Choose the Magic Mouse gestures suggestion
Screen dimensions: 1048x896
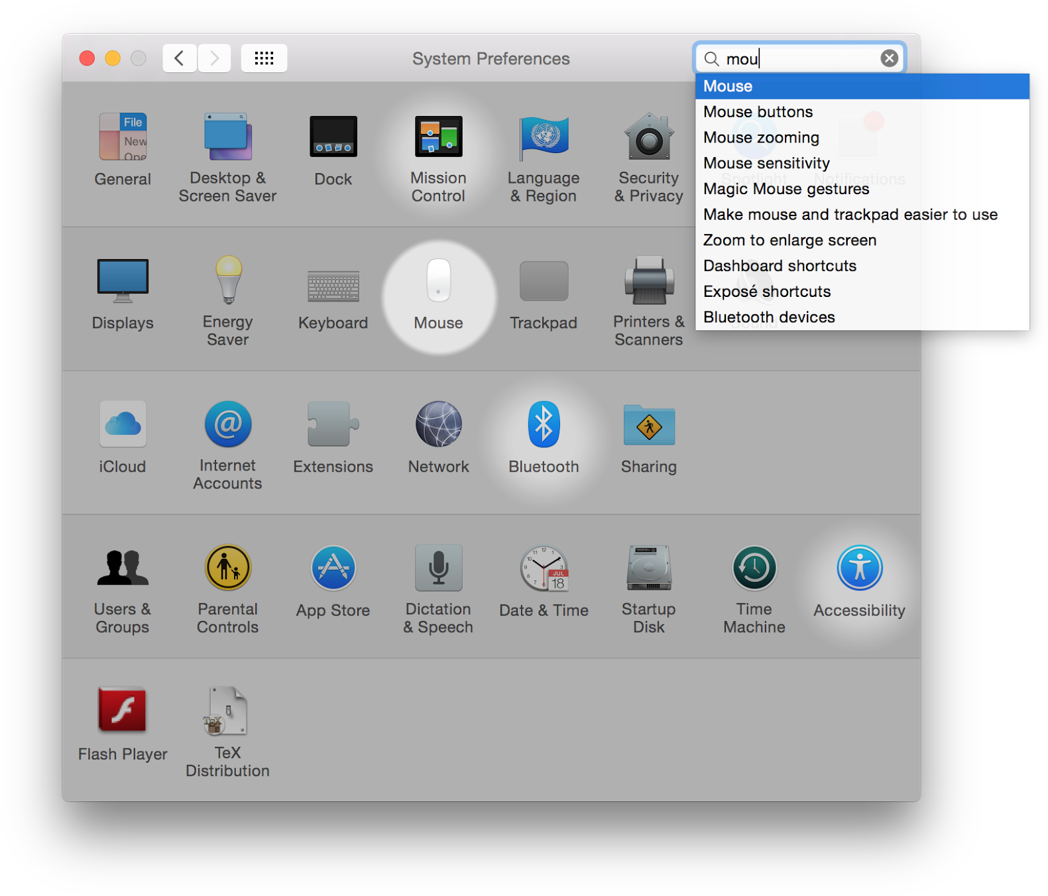point(862,189)
